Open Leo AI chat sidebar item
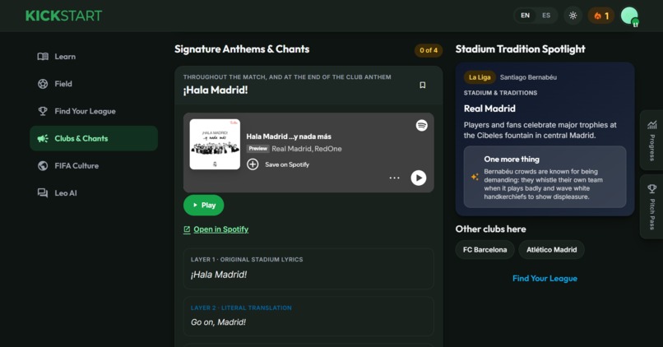This screenshot has width=663, height=347. (x=94, y=193)
